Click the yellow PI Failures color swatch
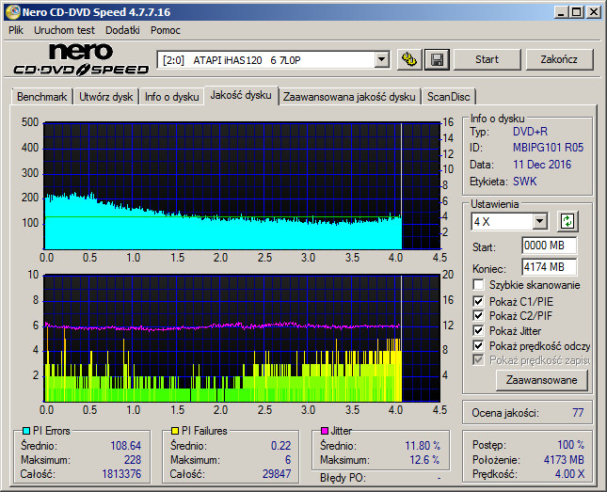 [x=175, y=431]
